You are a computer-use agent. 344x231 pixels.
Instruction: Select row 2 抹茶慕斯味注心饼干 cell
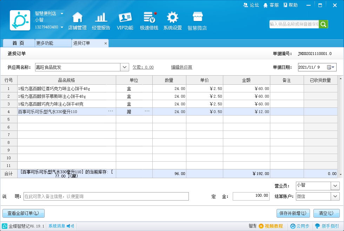pyautogui.click(x=67, y=96)
